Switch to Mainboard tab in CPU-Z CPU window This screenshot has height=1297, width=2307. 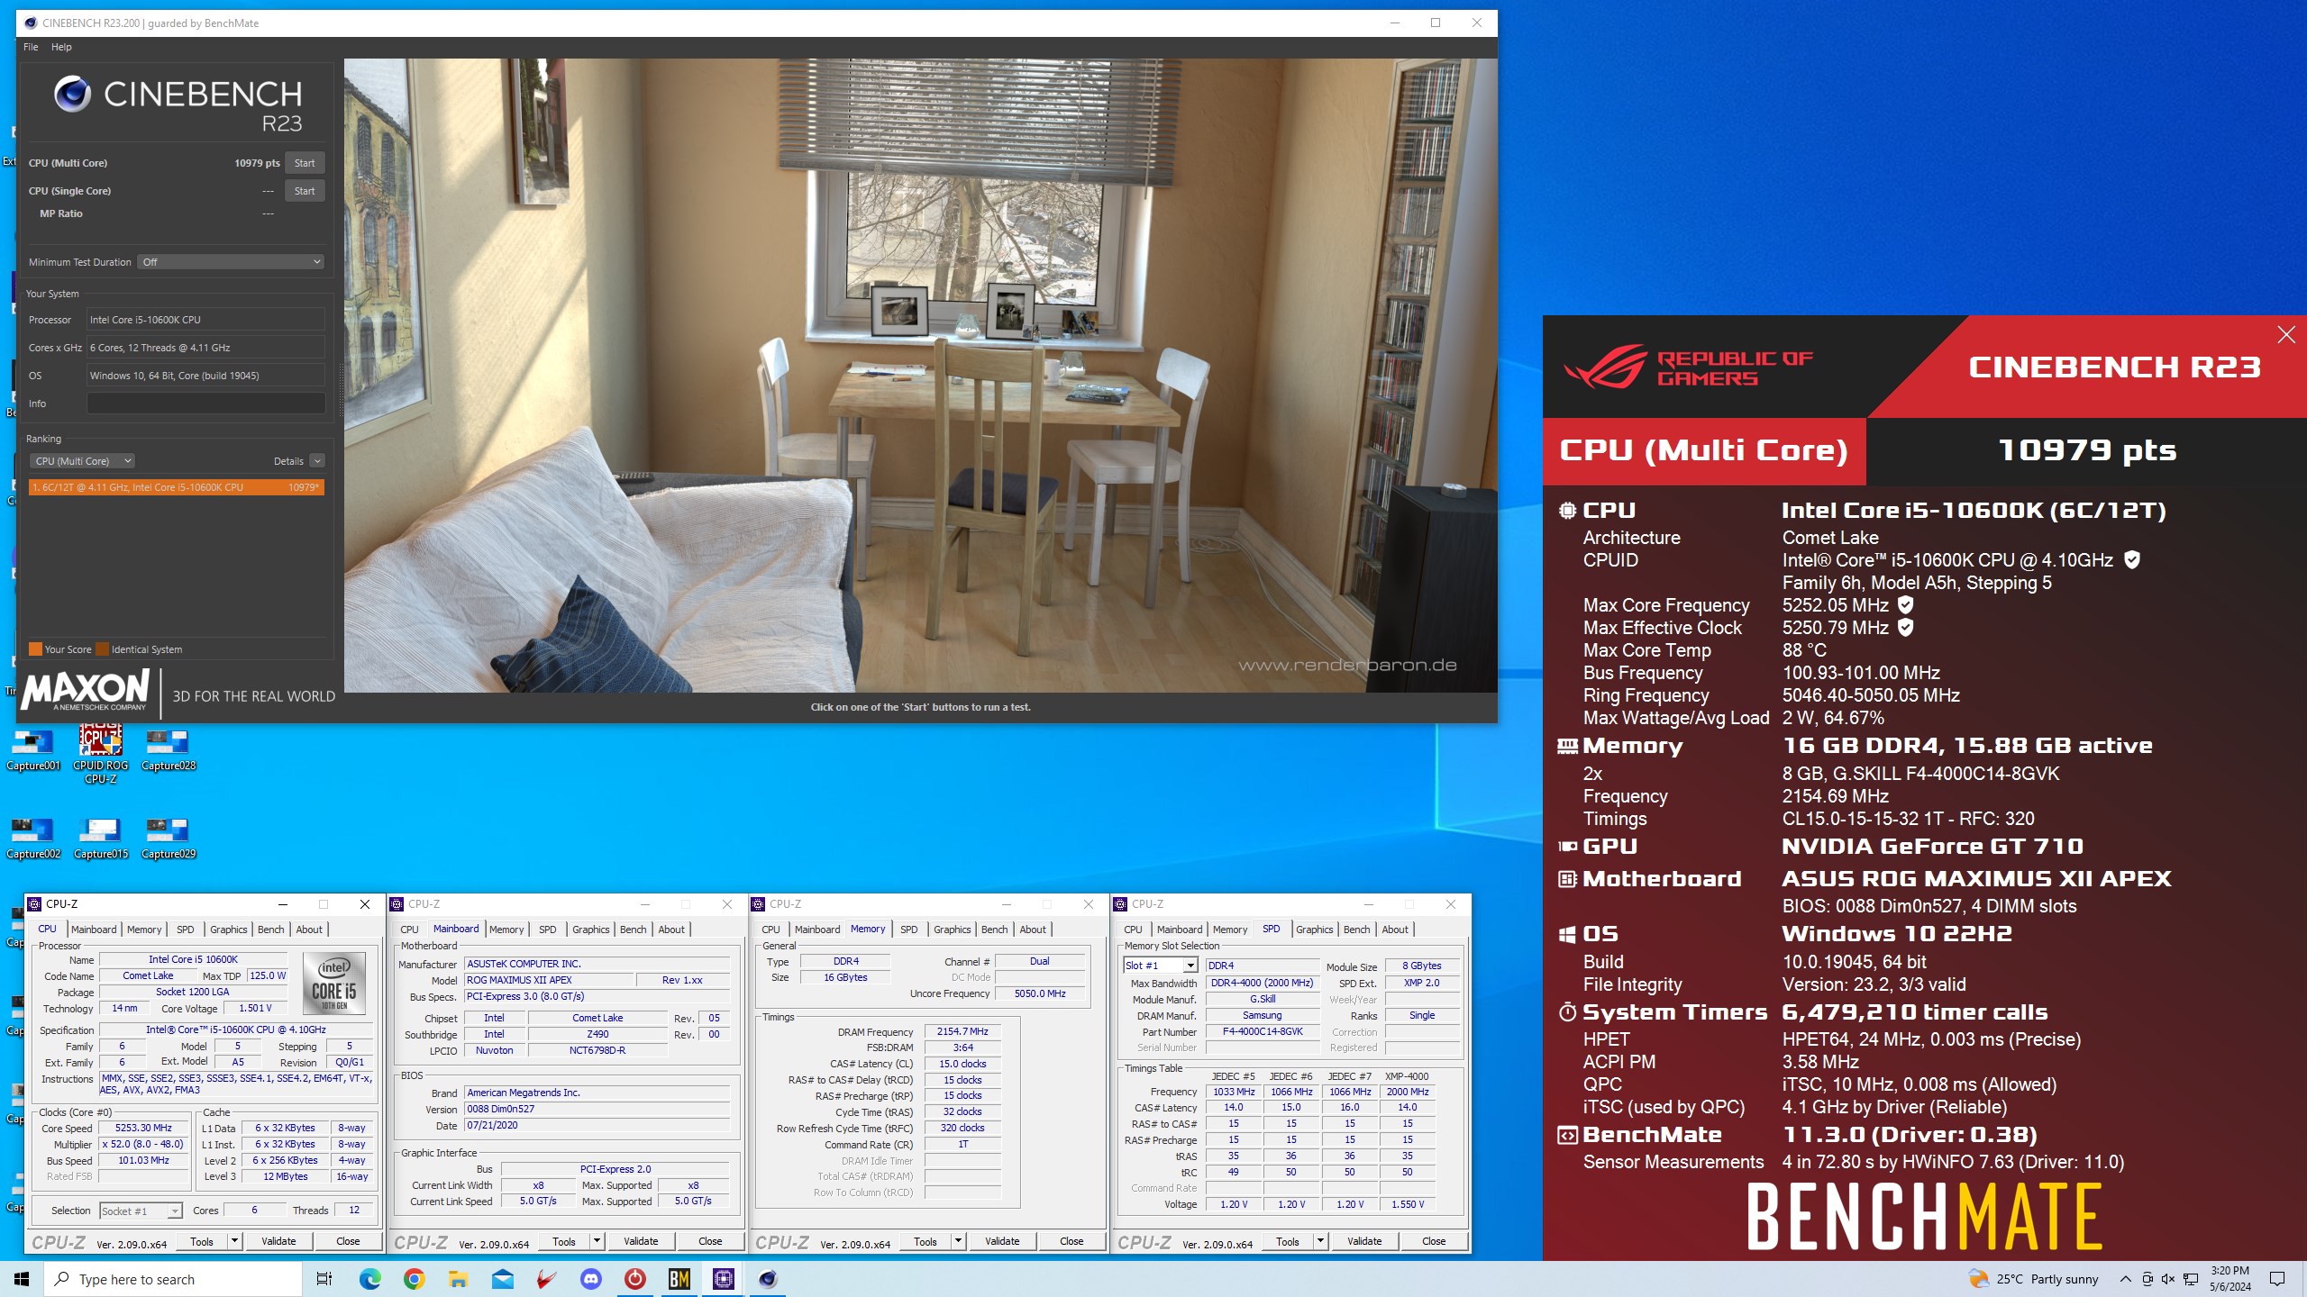94,930
